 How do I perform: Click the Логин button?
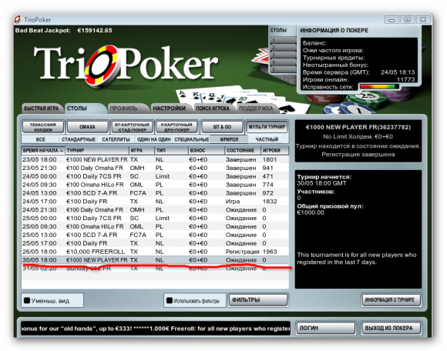(x=326, y=328)
